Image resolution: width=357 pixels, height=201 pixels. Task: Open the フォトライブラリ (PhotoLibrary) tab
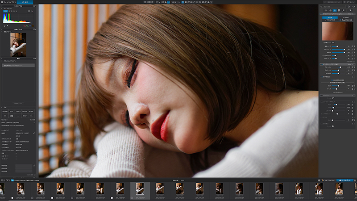[9, 2]
